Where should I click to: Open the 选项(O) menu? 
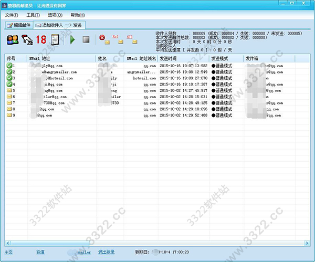coord(55,15)
